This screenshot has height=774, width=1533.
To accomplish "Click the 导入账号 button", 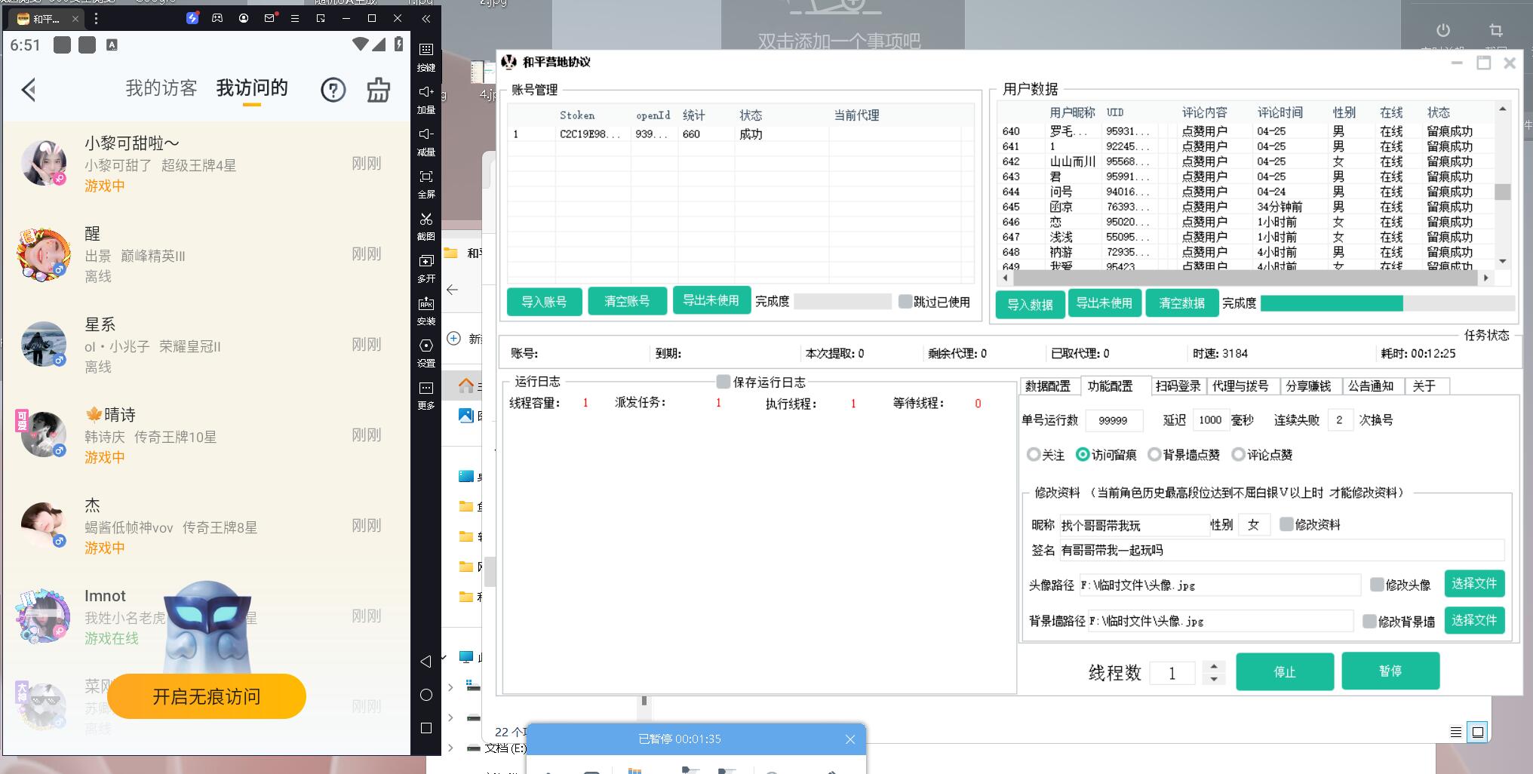I will (544, 302).
